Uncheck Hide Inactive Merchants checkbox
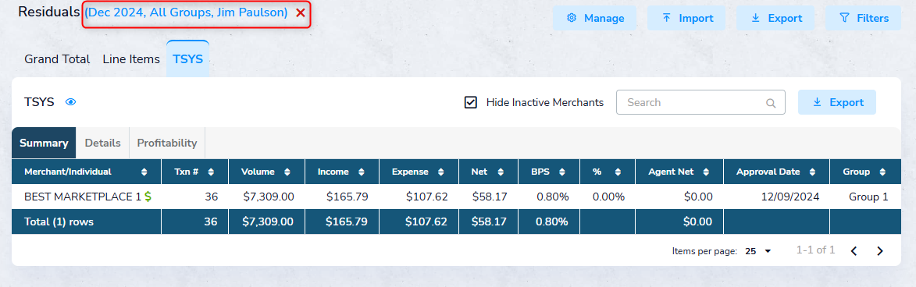The width and height of the screenshot is (916, 287). pos(471,102)
